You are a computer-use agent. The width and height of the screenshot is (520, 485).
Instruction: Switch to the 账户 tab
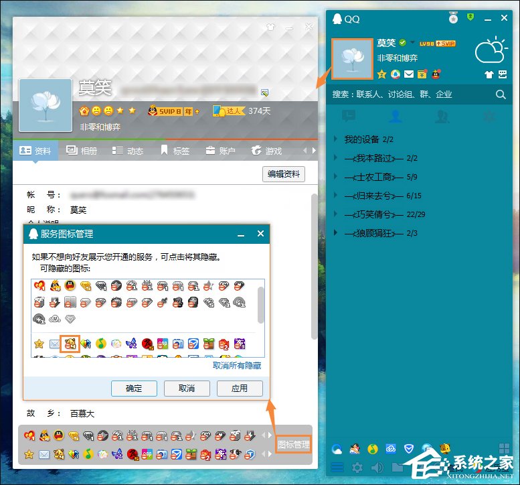tap(220, 151)
